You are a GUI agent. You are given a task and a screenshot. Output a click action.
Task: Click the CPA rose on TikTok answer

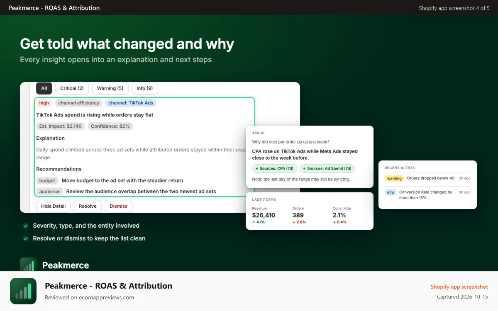pos(305,155)
